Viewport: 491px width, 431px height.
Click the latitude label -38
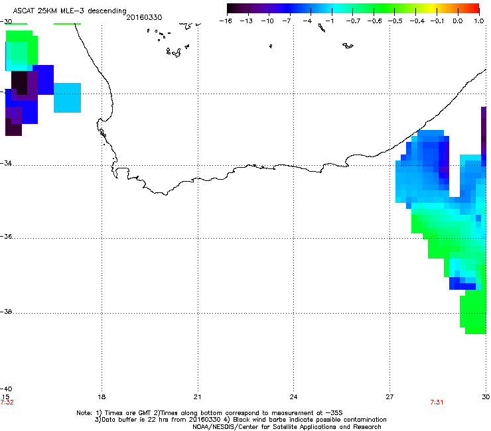pyautogui.click(x=6, y=312)
